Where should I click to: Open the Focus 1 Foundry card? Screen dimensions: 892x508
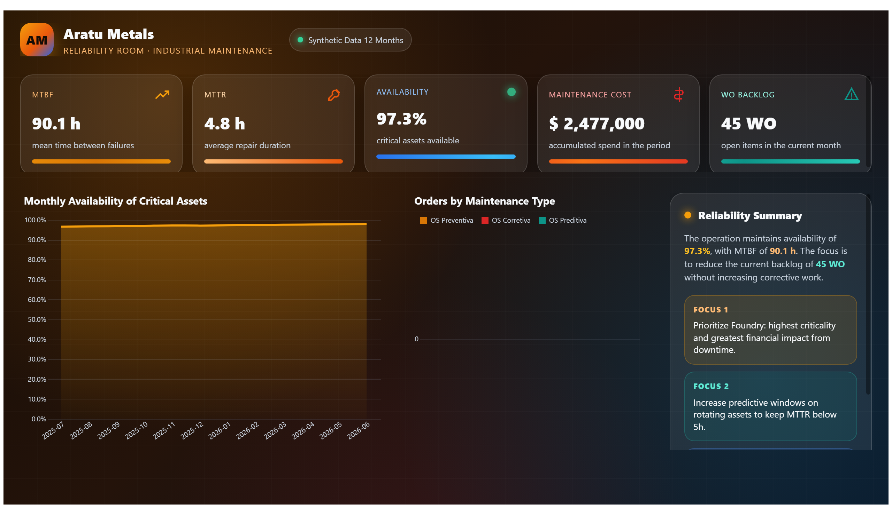tap(770, 330)
